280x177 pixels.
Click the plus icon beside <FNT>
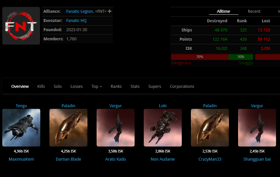click(x=110, y=11)
